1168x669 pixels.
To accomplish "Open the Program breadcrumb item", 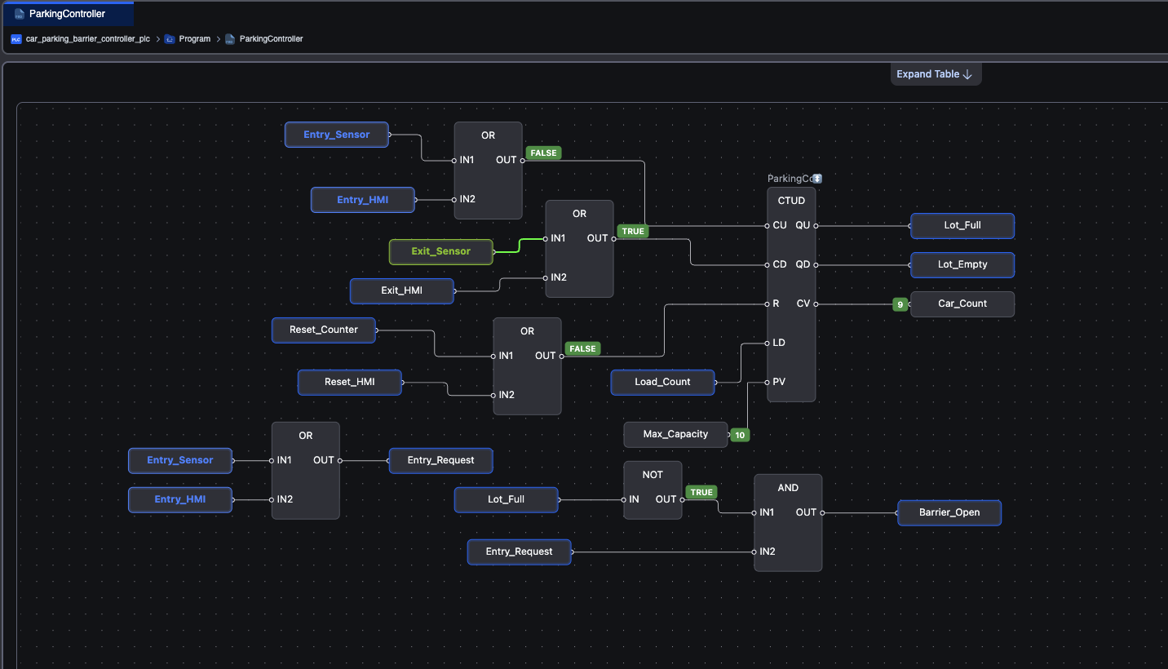I will (195, 38).
